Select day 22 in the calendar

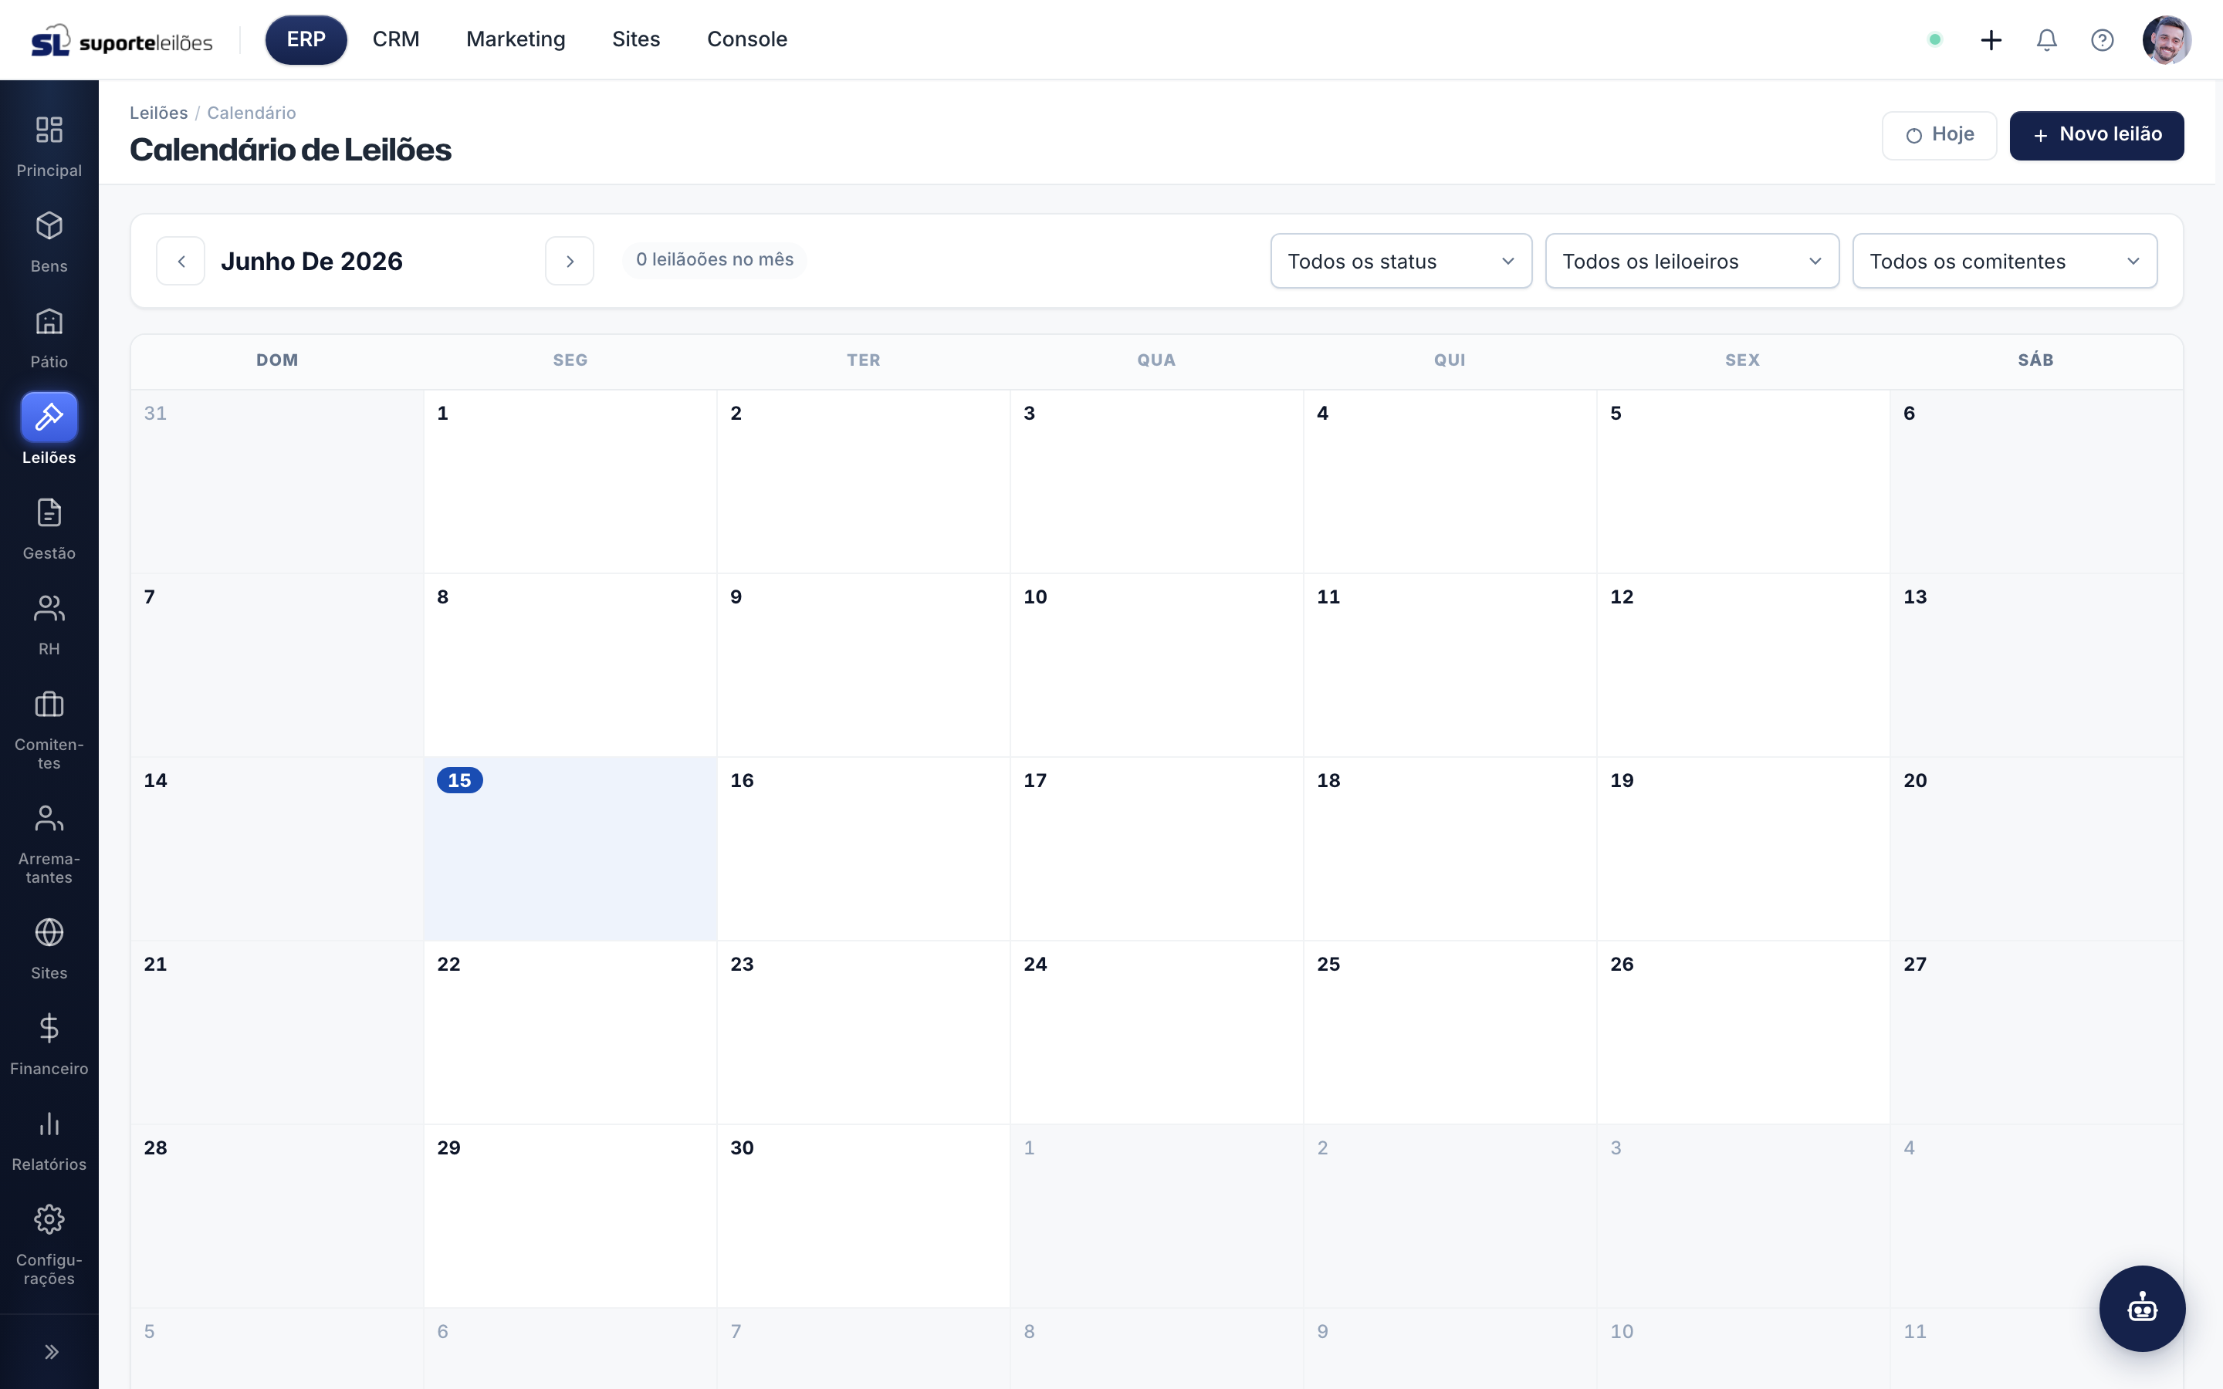pyautogui.click(x=570, y=1032)
